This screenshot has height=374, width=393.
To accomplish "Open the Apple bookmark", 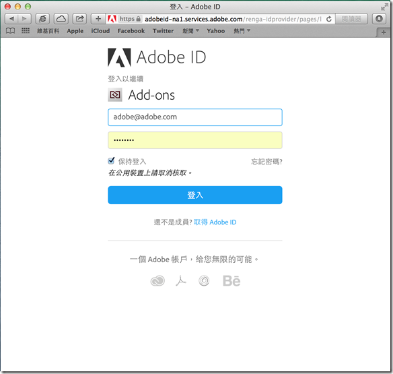I will [75, 31].
